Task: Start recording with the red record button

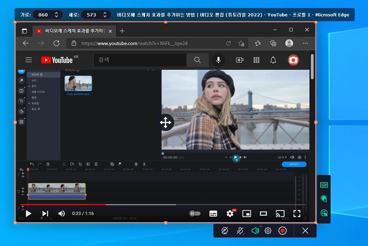Action: click(x=283, y=231)
